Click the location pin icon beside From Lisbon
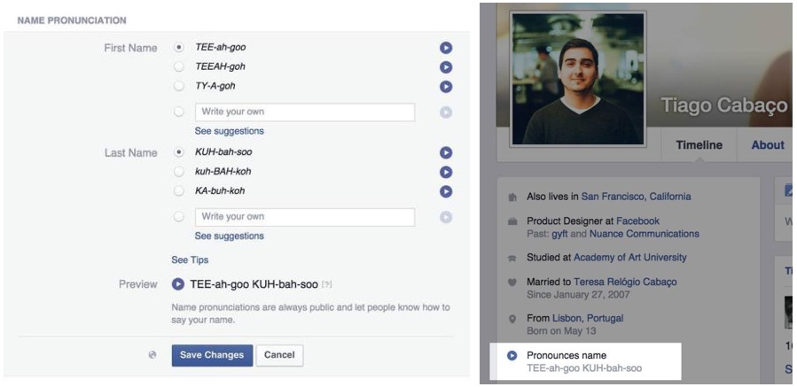This screenshot has height=387, width=797. 512,319
